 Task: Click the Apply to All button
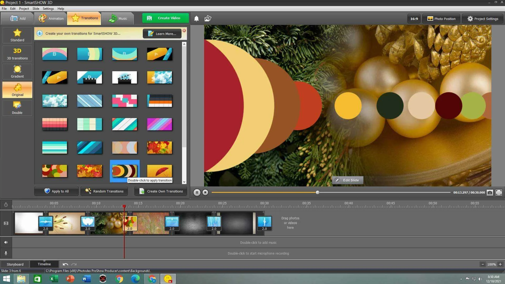point(56,191)
